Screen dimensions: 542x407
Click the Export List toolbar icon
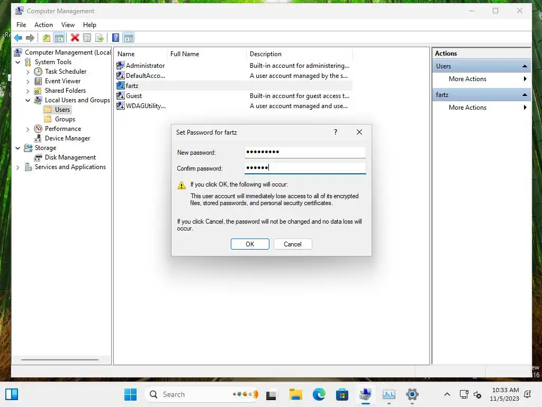tap(100, 38)
